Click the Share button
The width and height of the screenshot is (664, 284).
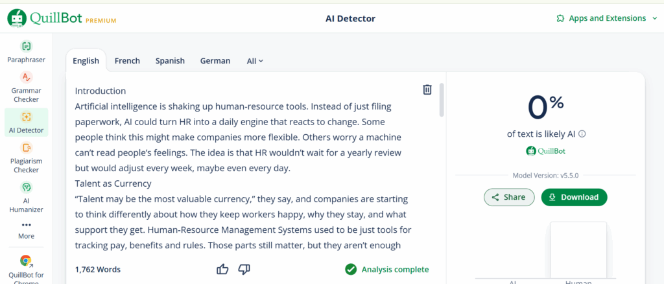point(509,197)
